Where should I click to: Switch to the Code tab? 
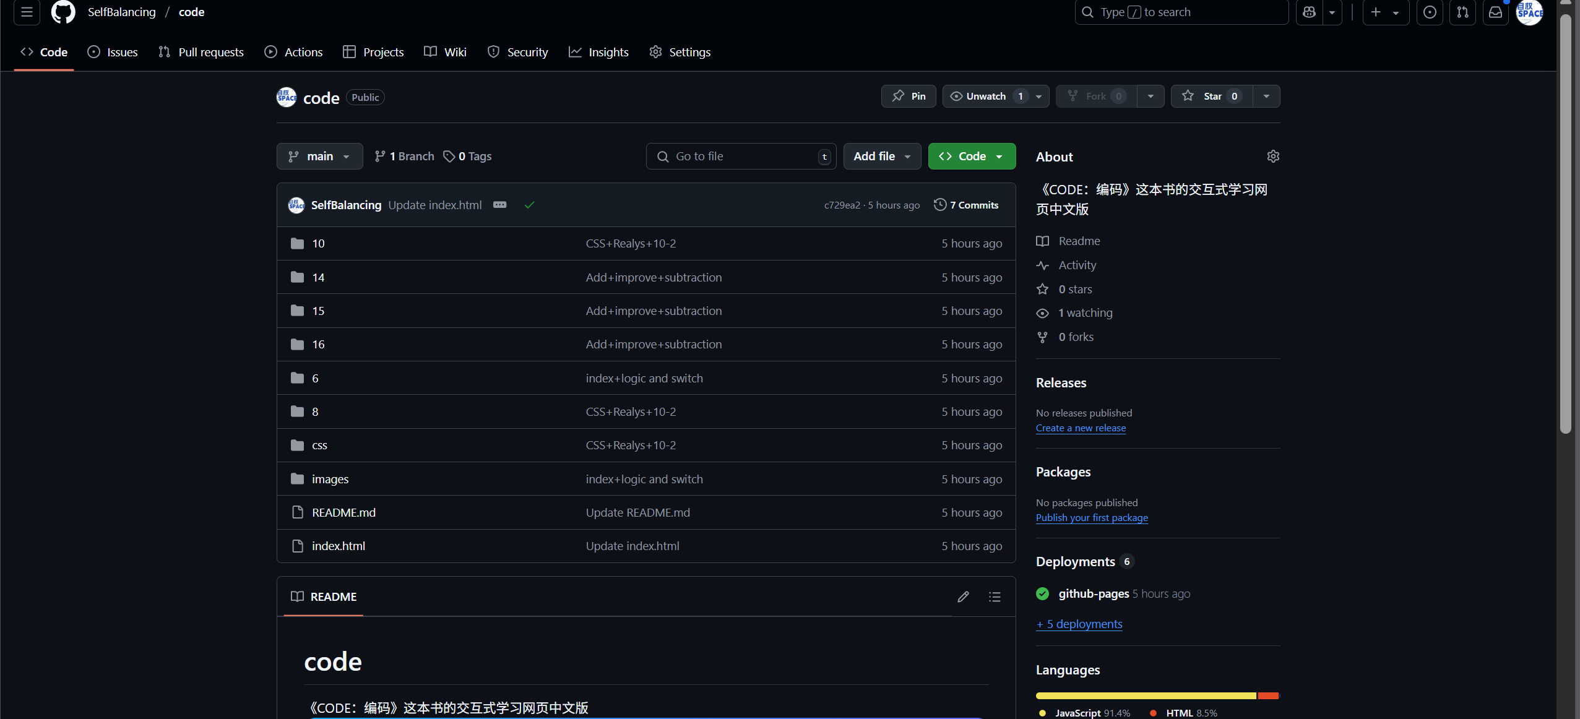[x=44, y=52]
